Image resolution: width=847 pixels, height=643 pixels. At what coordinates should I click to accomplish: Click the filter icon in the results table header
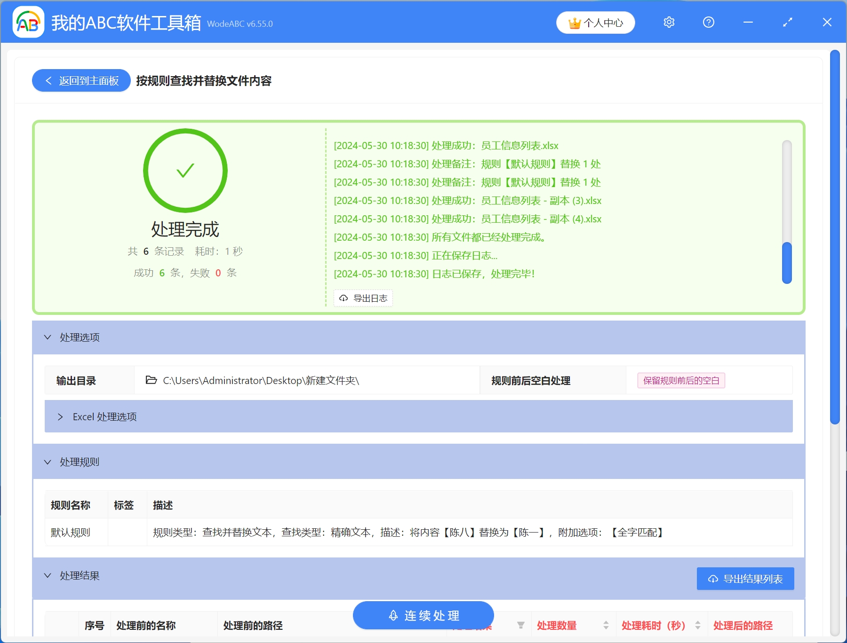click(x=521, y=625)
